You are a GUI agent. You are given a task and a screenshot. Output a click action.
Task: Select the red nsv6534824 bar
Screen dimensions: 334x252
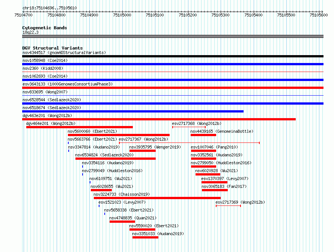point(116,159)
